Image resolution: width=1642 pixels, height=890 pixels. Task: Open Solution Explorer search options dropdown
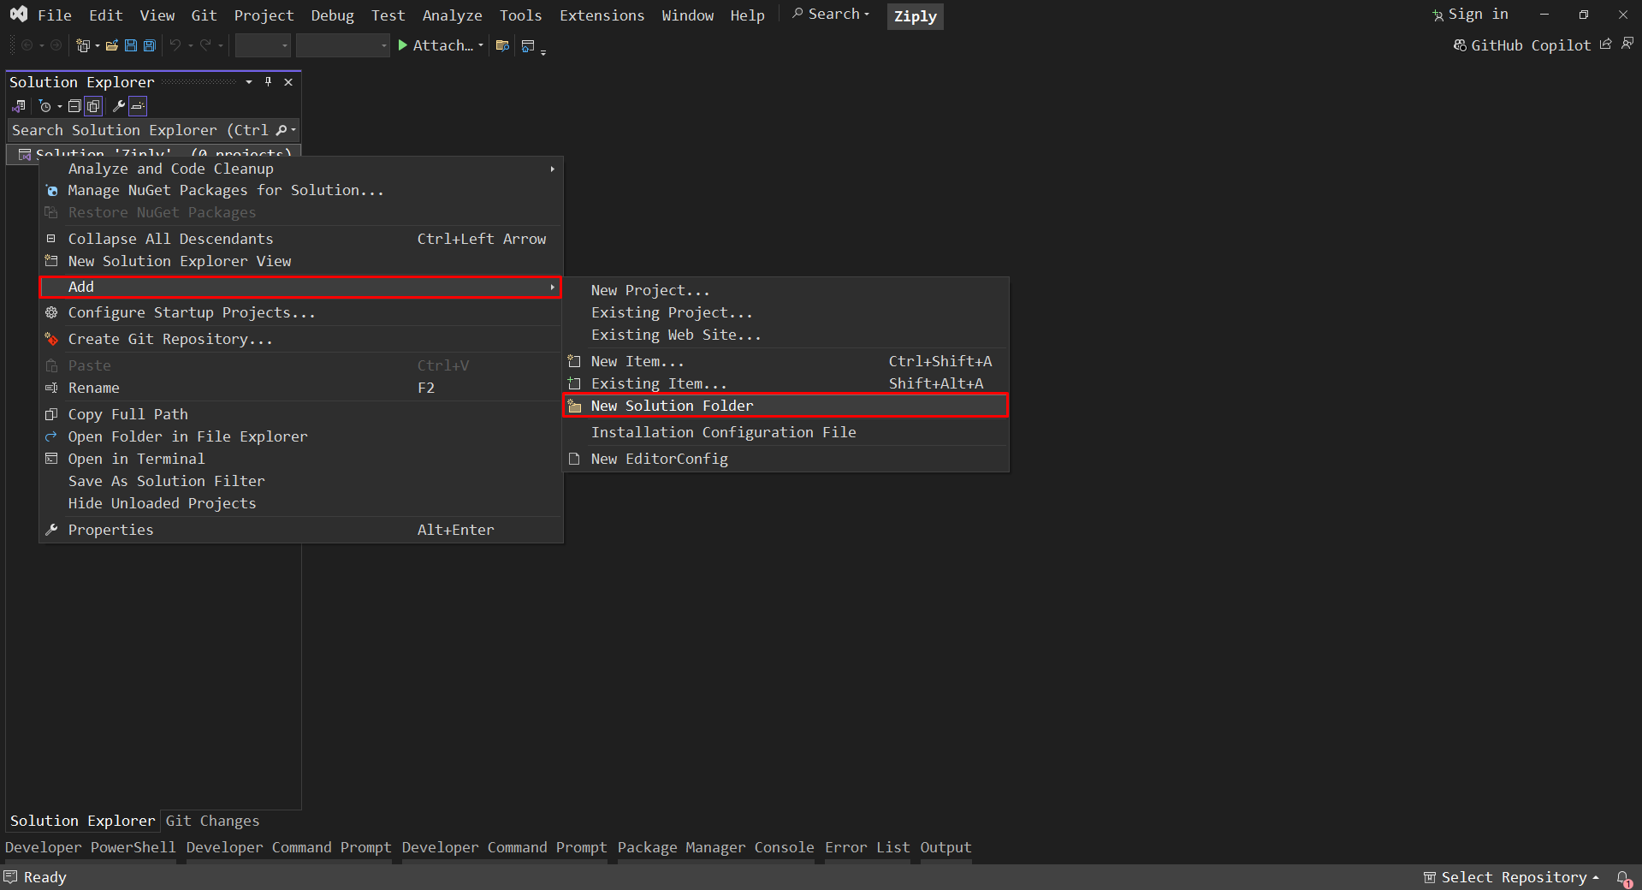click(x=293, y=130)
